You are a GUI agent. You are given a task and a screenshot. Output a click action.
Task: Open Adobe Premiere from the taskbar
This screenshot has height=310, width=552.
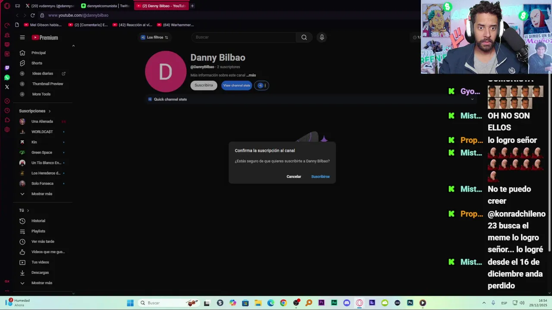coord(321,303)
